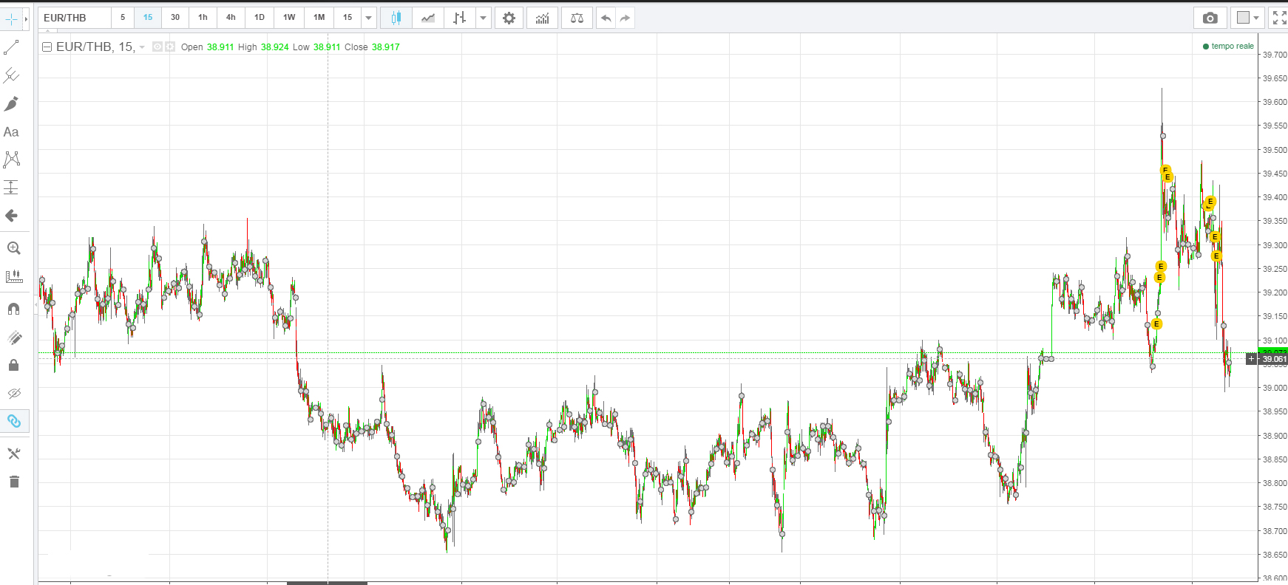Take a chart snapshot with camera
Viewport: 1288px width, 585px height.
click(x=1210, y=18)
